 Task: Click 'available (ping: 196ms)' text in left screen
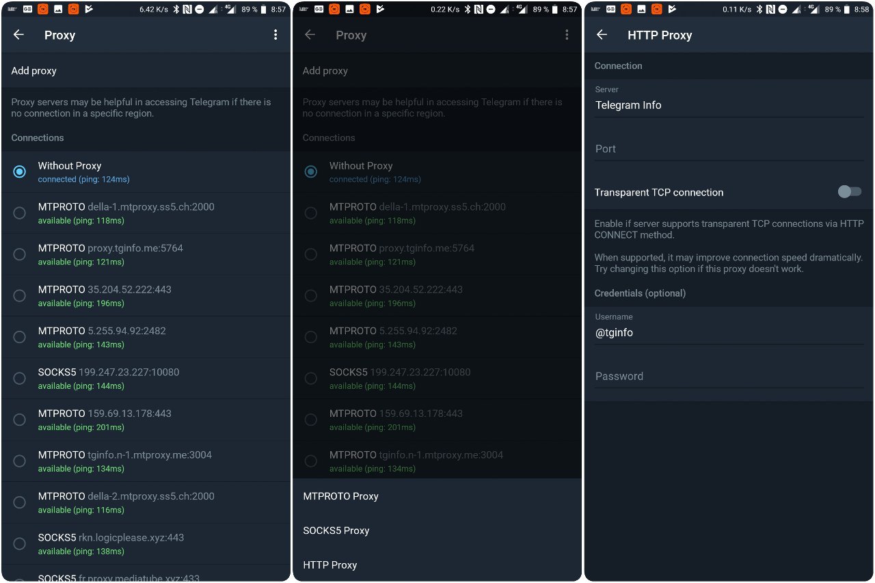click(x=81, y=303)
